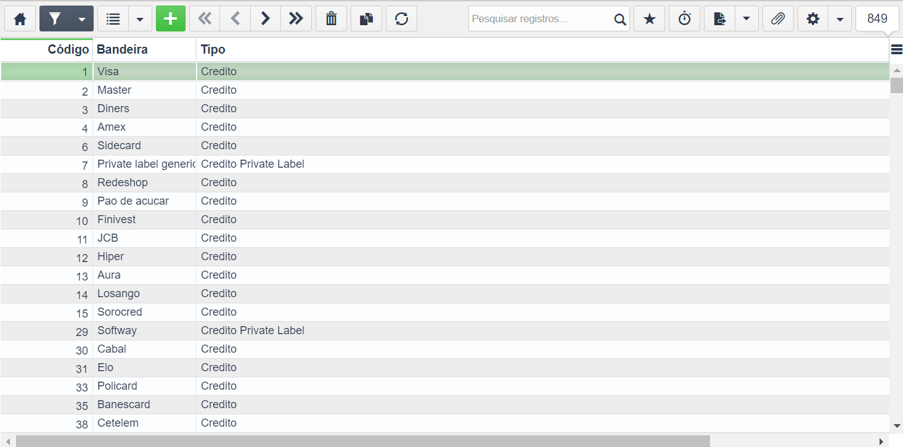Select the Visa row

[444, 72]
